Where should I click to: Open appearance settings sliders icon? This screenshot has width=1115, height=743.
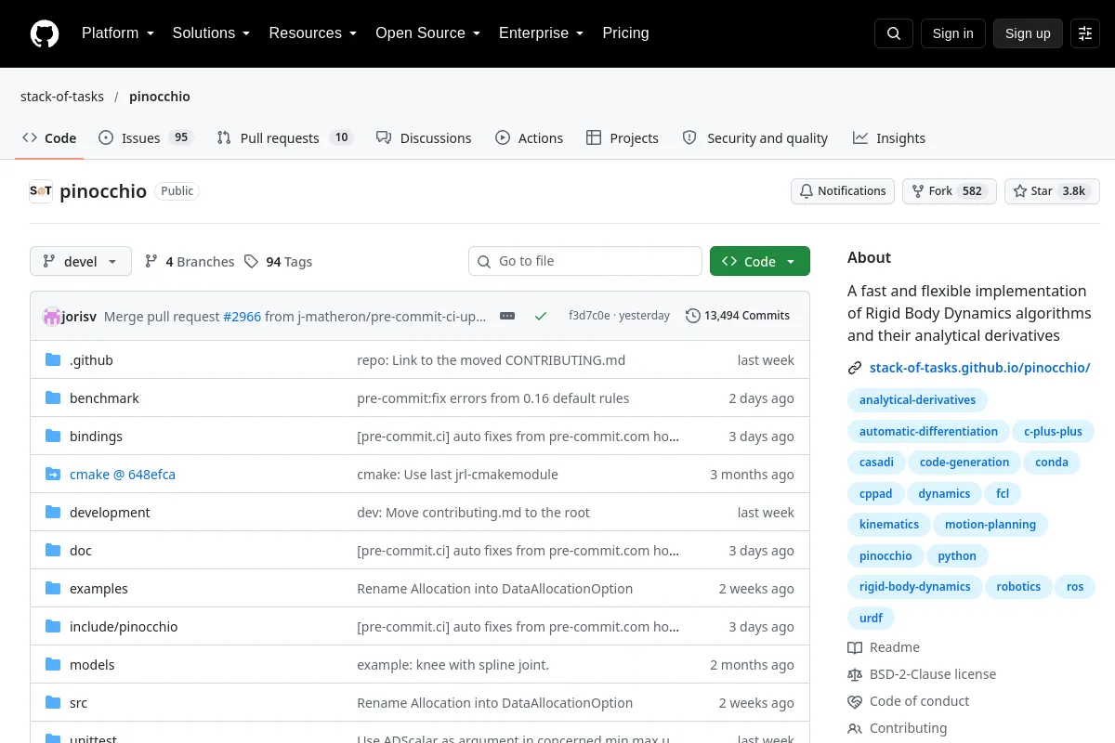tap(1085, 33)
